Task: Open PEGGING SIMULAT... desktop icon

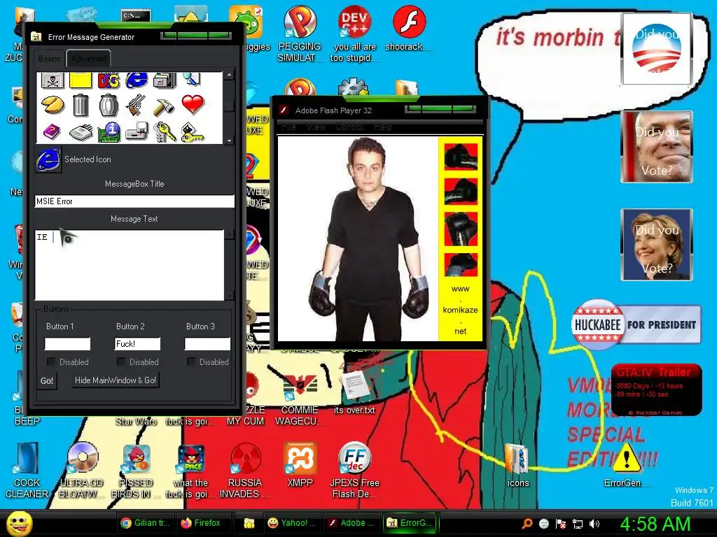Action: coord(300,35)
